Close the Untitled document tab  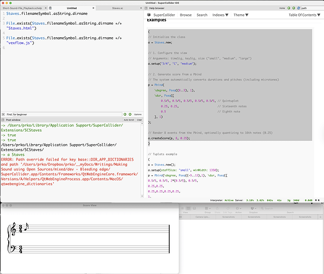coord(93,8)
